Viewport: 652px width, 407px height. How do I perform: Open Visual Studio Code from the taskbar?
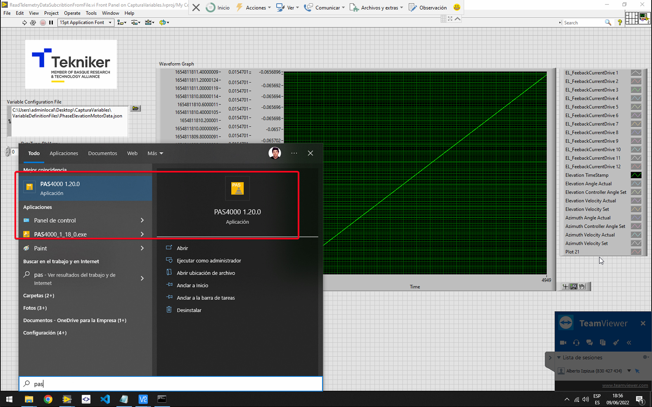pos(105,399)
